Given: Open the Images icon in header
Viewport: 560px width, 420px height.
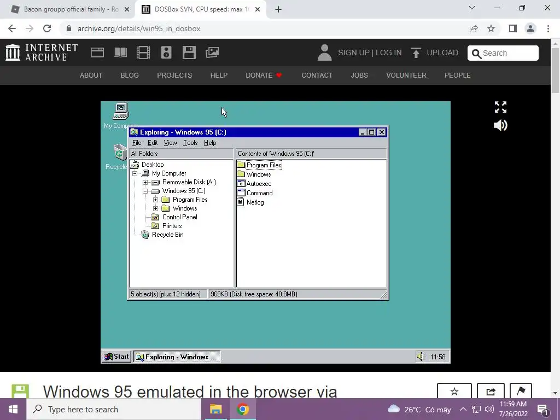Looking at the screenshot, I should tap(212, 52).
